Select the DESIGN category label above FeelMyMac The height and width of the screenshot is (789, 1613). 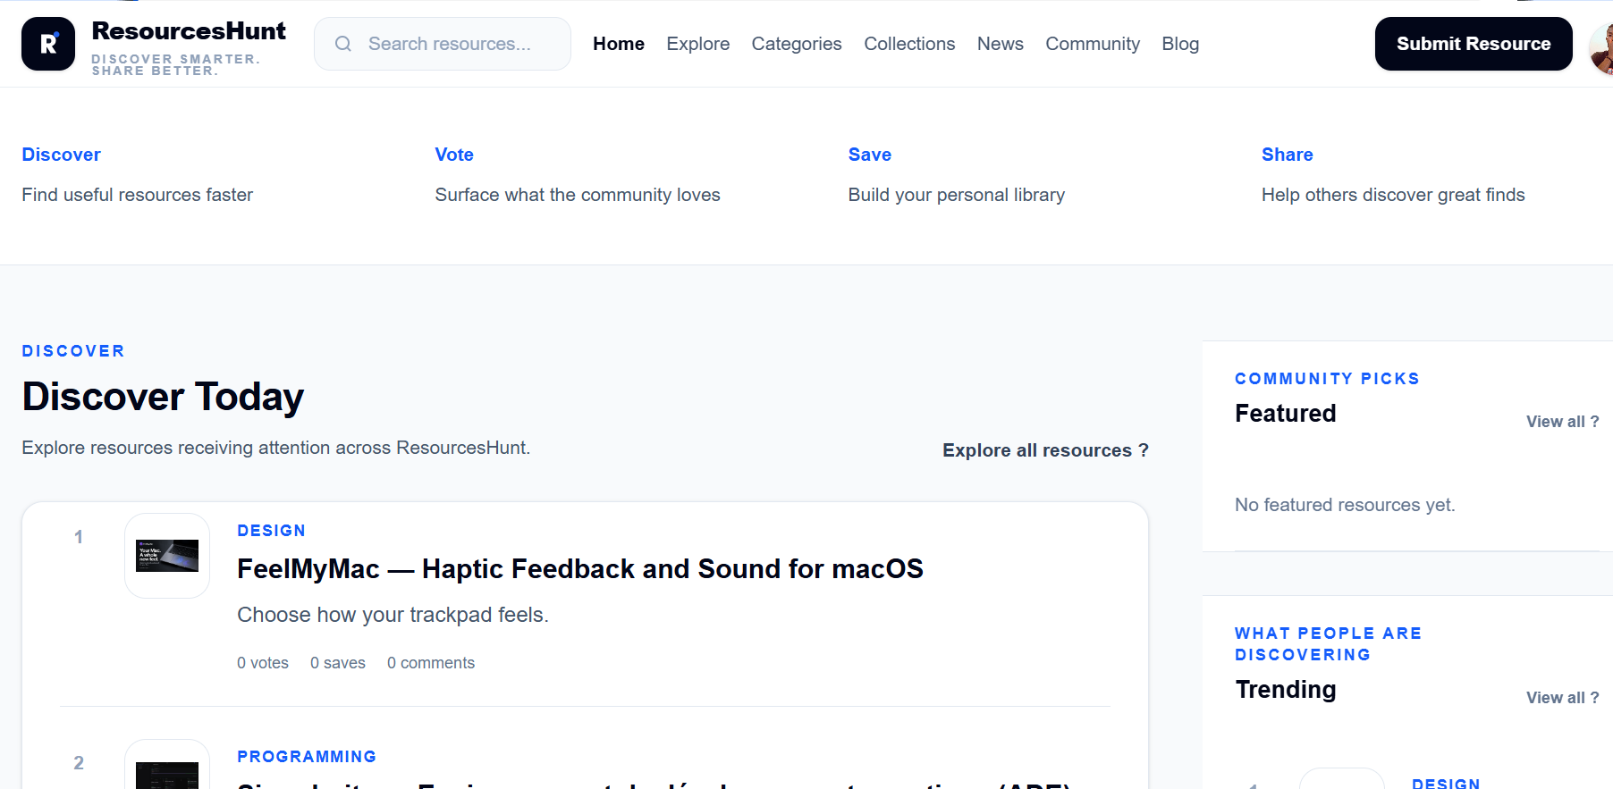tap(271, 531)
